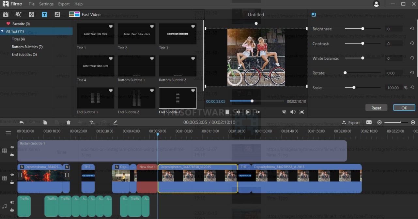
Task: Step forward one frame in preview
Action: (258, 112)
